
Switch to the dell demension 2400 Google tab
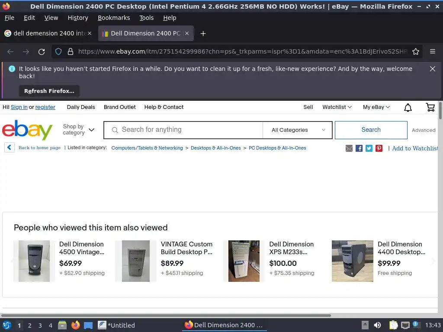tap(48, 33)
